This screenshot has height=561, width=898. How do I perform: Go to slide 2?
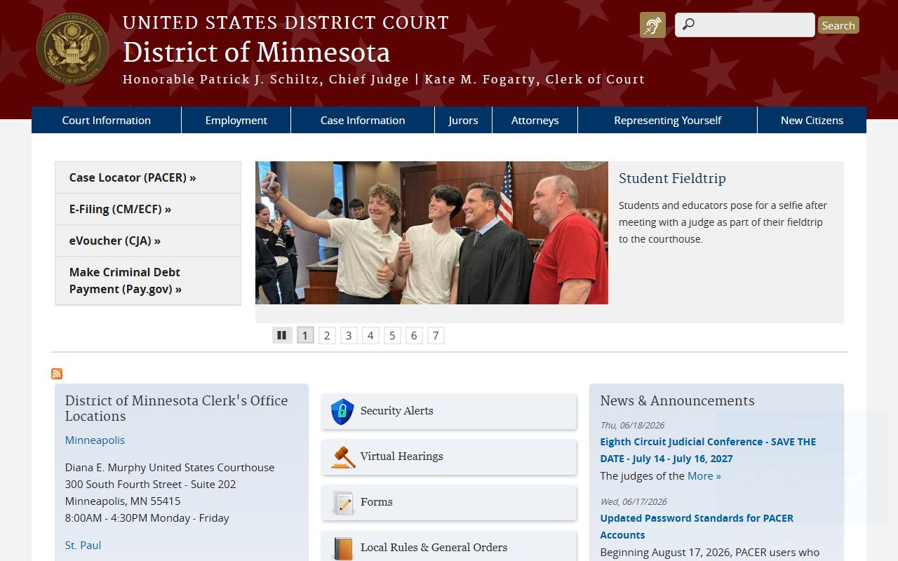click(x=327, y=335)
